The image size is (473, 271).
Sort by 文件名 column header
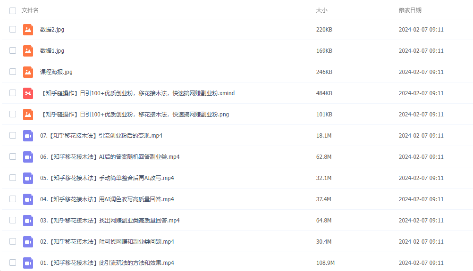(x=30, y=10)
